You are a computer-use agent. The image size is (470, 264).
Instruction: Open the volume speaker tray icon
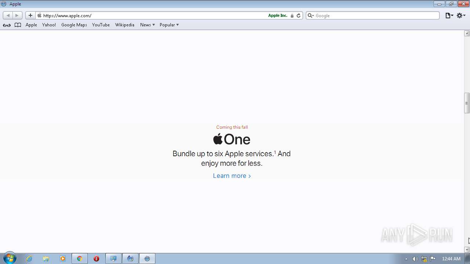pos(415,259)
